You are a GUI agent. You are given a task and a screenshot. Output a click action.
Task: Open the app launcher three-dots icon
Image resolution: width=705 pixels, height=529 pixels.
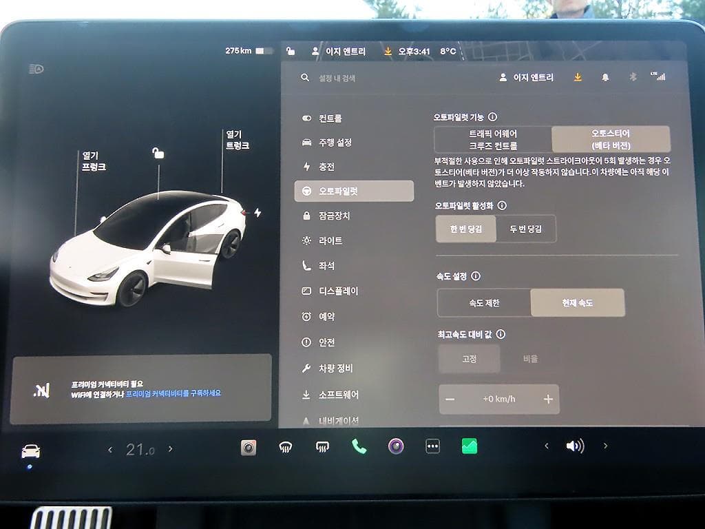432,446
